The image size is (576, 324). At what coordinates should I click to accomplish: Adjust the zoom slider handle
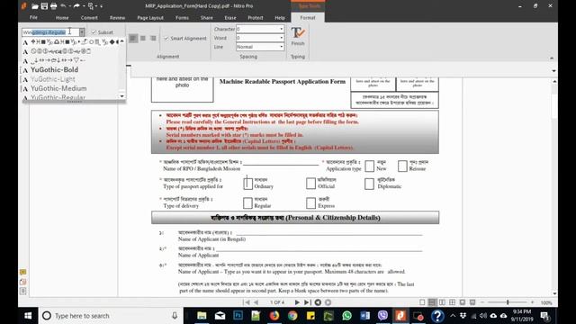click(x=508, y=302)
